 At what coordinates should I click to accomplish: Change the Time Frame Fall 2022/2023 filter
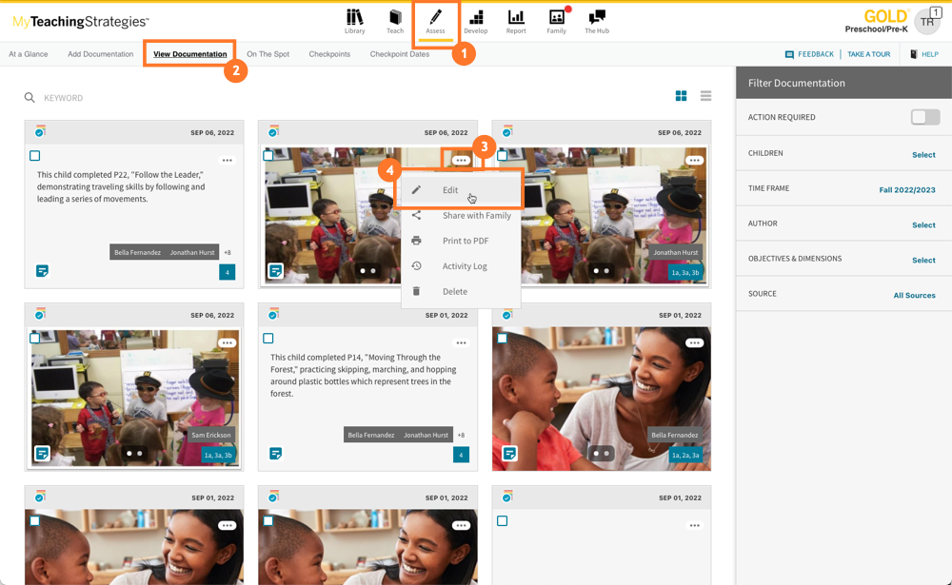pyautogui.click(x=906, y=189)
